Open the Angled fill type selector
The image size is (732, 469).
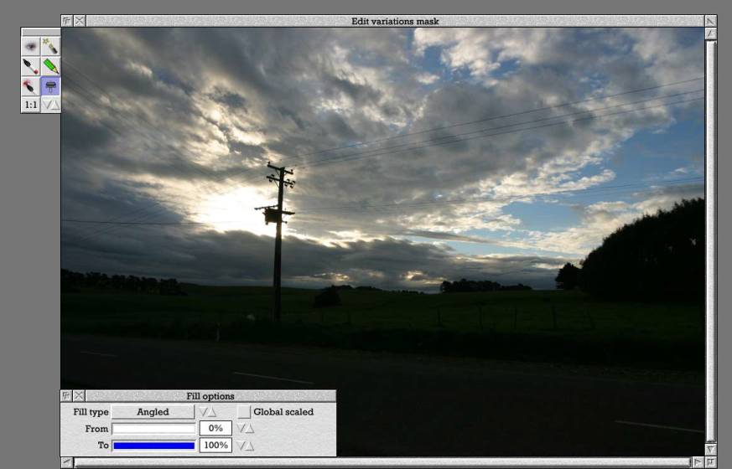[x=153, y=412]
